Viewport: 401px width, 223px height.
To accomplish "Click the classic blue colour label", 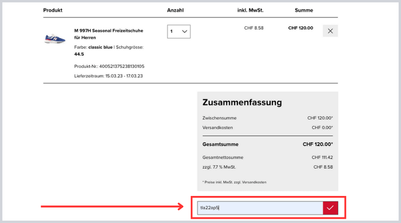I will pos(103,47).
